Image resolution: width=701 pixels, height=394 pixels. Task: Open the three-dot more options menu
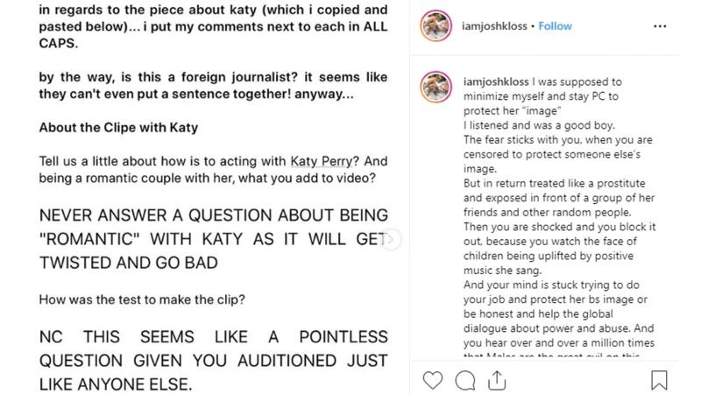[x=660, y=26]
